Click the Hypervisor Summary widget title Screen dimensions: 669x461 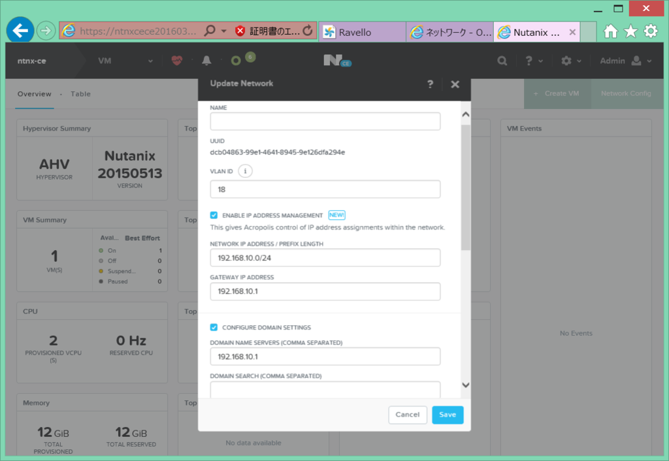click(57, 129)
